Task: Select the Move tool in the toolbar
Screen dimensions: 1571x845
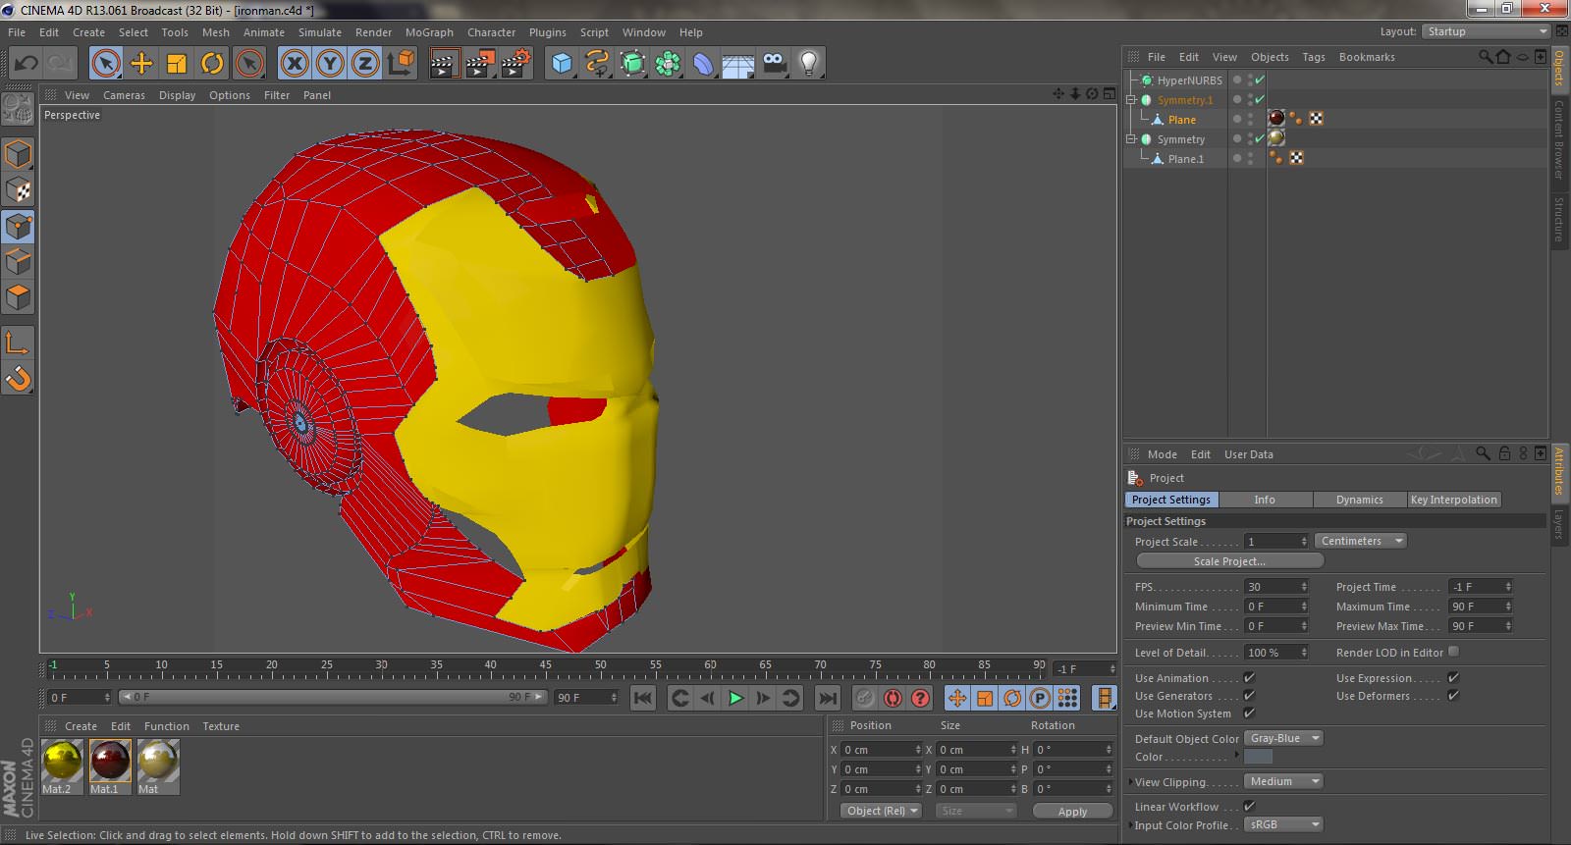Action: click(141, 64)
